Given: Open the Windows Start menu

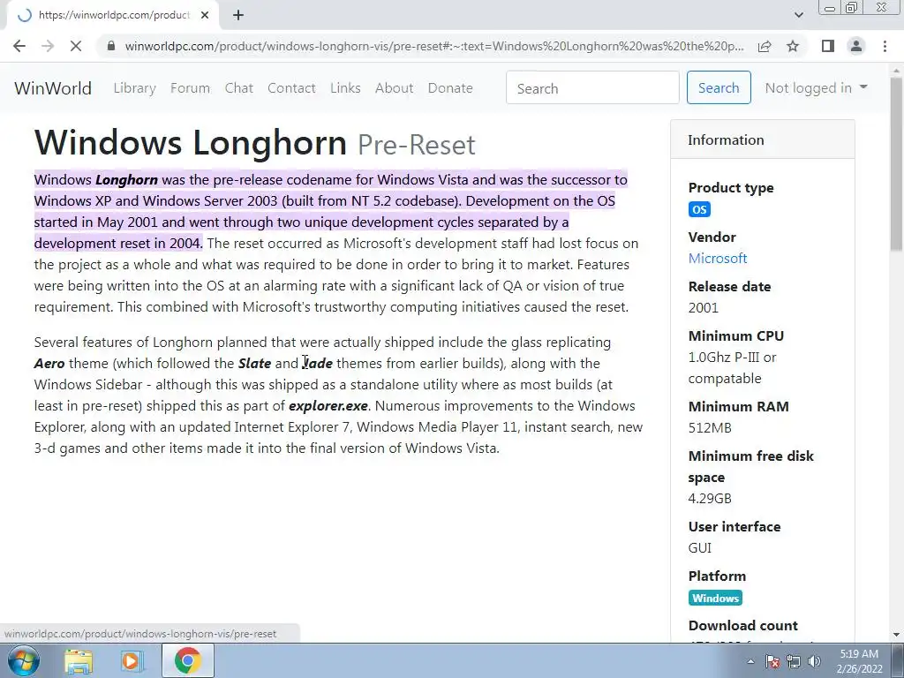Looking at the screenshot, I should pyautogui.click(x=24, y=660).
